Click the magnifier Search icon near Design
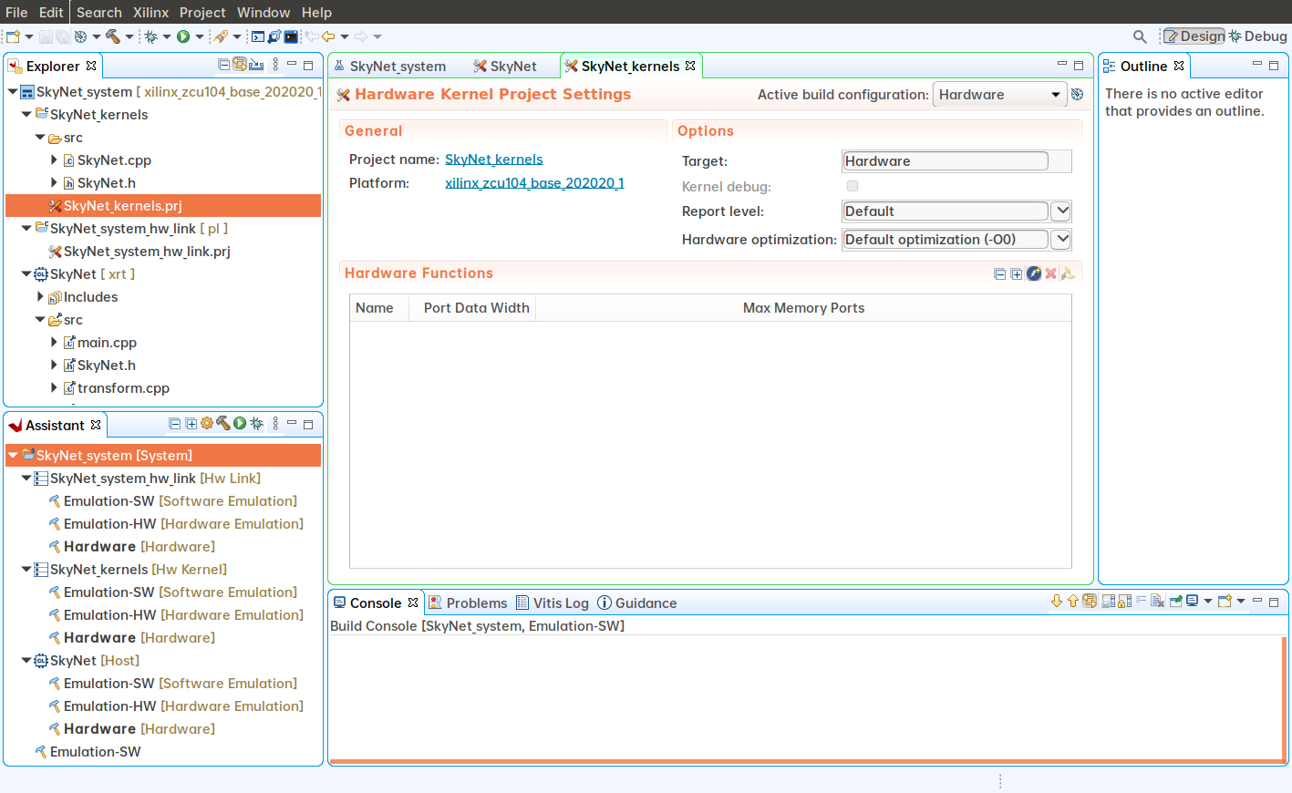The height and width of the screenshot is (793, 1292). pos(1140,36)
